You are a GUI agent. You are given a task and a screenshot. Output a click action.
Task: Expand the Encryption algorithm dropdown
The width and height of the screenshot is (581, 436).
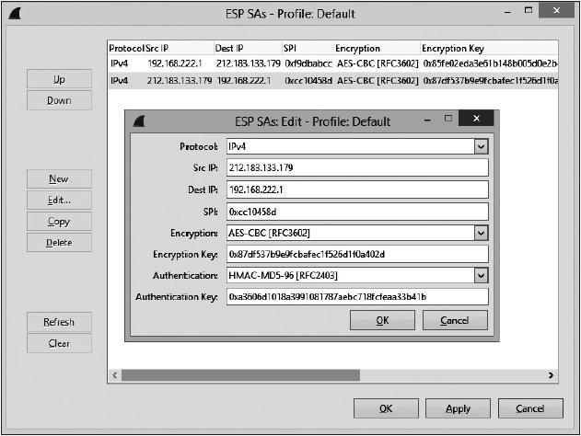(480, 233)
